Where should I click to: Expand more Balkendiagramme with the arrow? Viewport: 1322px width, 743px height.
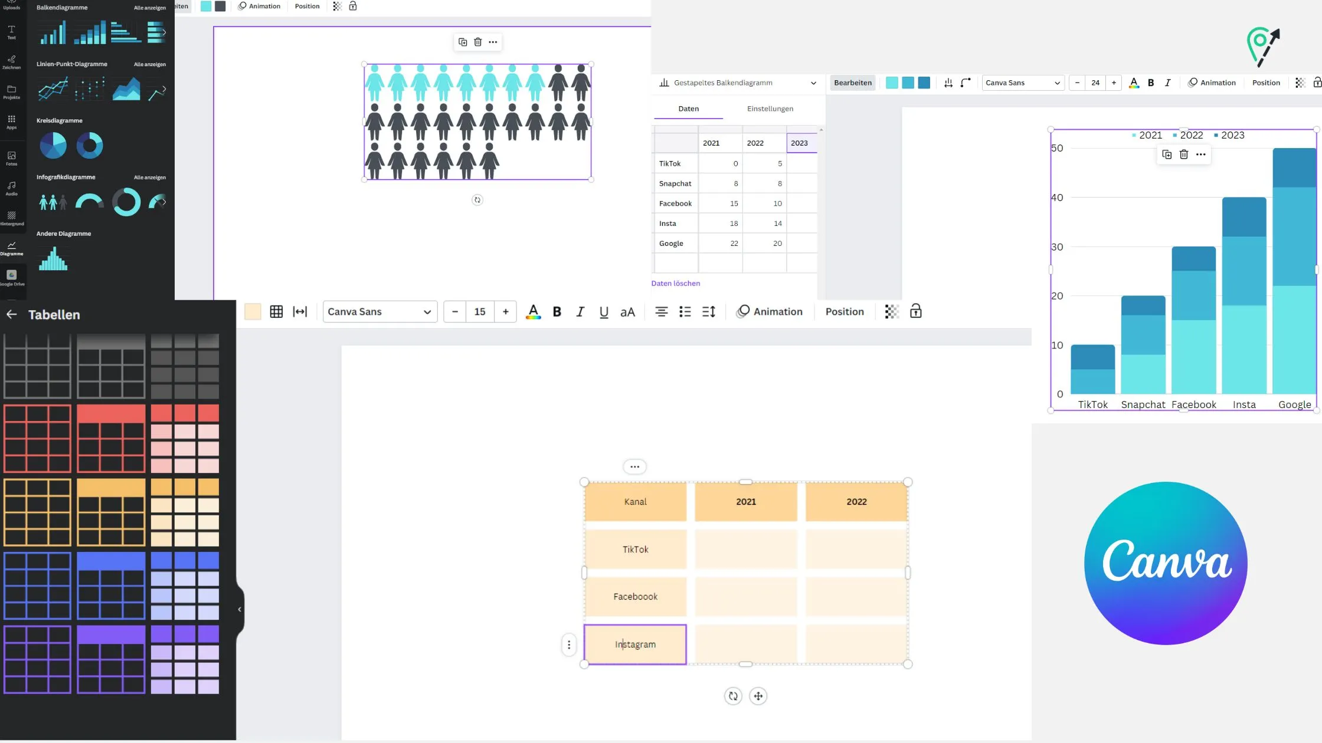tap(164, 32)
